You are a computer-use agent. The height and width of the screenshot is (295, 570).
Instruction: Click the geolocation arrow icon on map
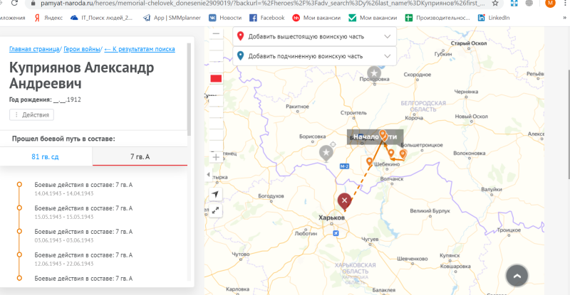click(216, 194)
